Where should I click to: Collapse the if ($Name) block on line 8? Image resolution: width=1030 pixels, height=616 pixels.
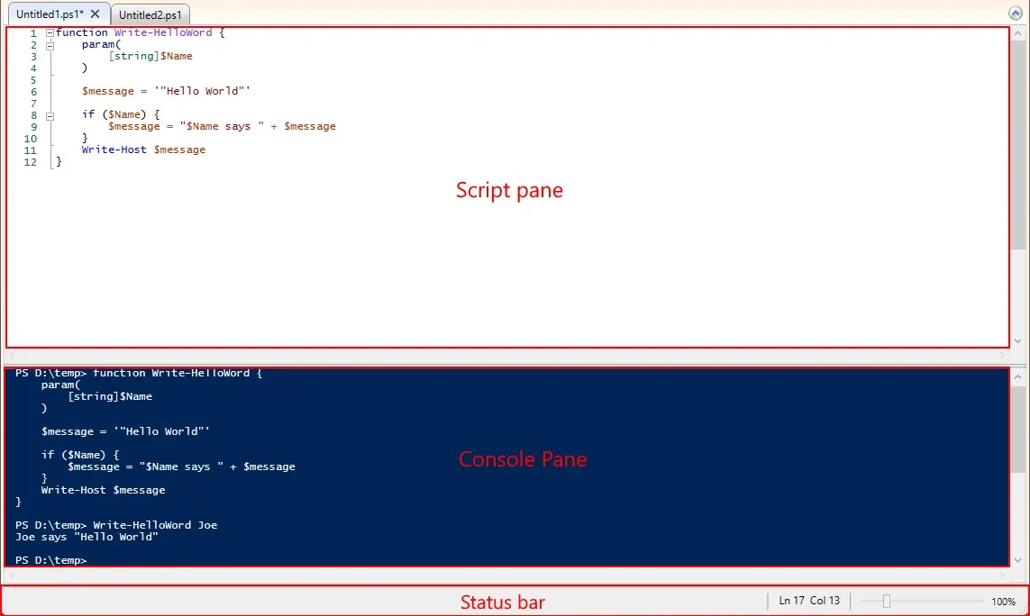(50, 115)
